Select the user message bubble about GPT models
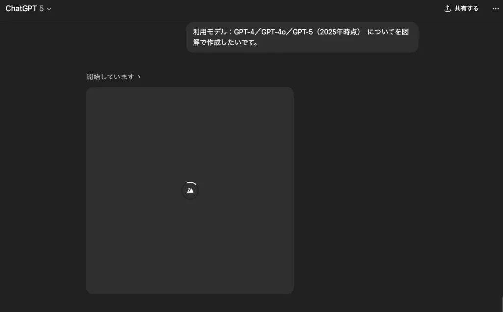The width and height of the screenshot is (503, 312). [x=302, y=37]
